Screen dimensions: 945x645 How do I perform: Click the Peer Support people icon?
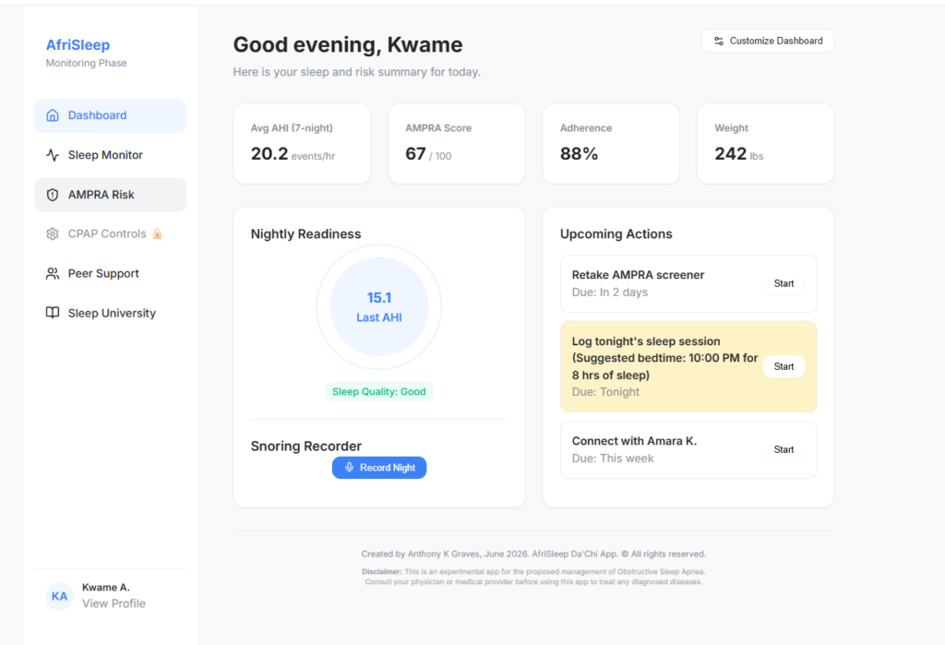click(53, 274)
